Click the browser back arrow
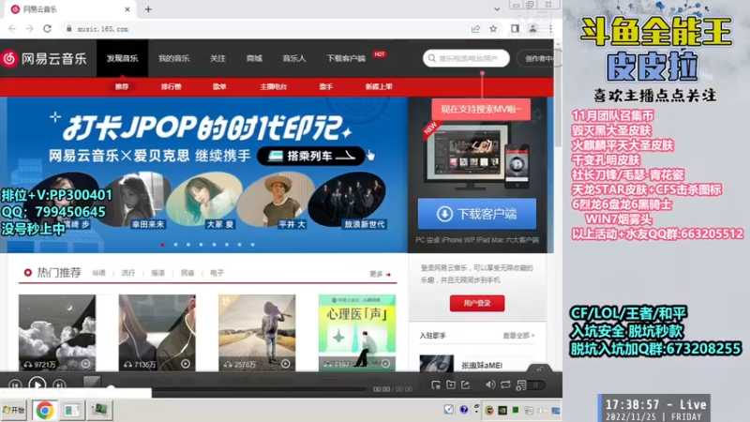The image size is (750, 422). click(12, 29)
